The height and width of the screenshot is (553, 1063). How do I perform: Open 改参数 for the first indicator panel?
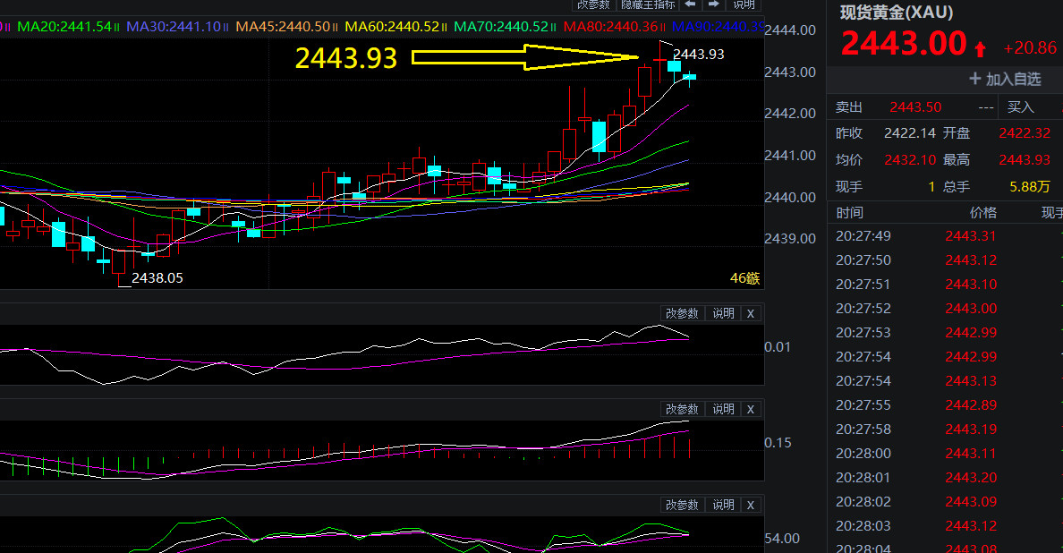(x=682, y=313)
